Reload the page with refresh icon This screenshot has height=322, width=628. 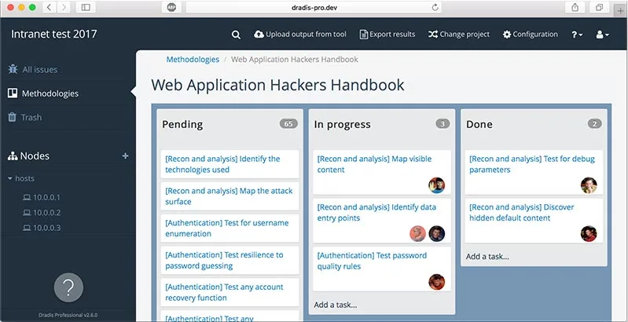(x=435, y=8)
